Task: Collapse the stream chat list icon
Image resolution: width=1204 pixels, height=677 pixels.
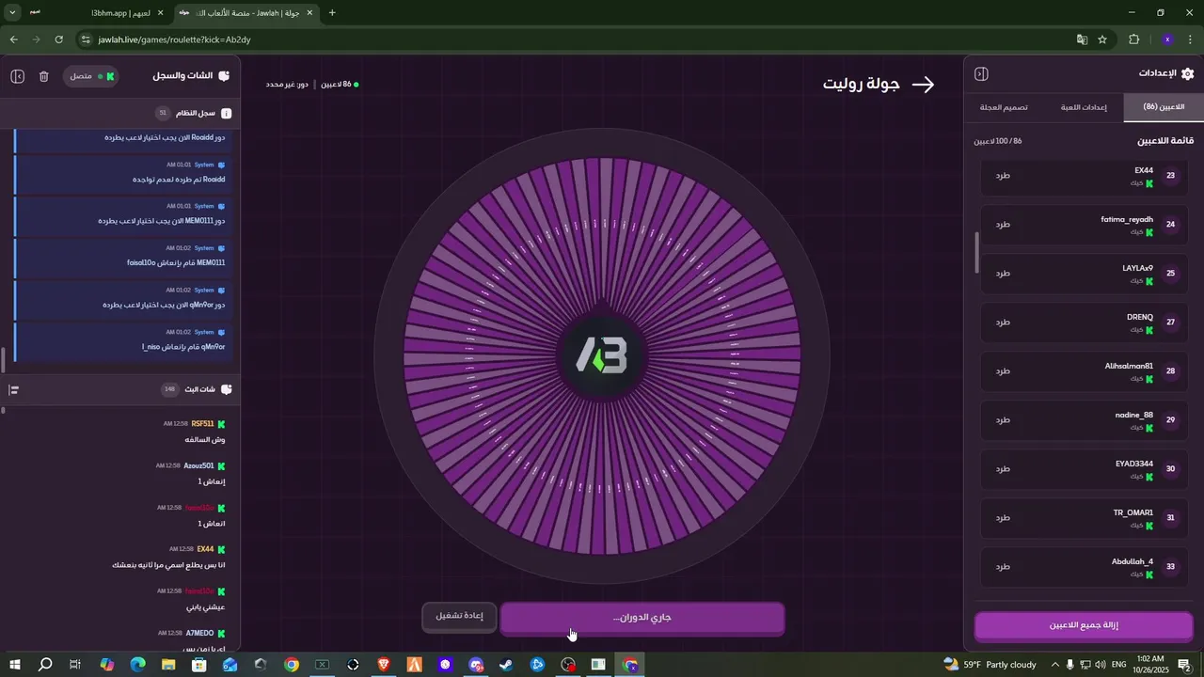Action: point(14,389)
